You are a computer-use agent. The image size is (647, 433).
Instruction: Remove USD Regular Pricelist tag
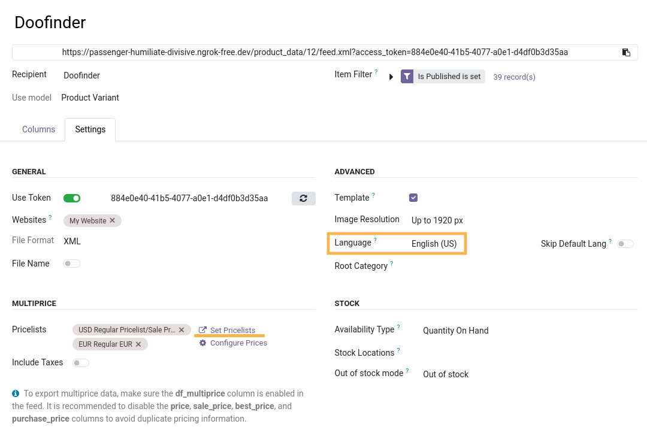point(182,330)
